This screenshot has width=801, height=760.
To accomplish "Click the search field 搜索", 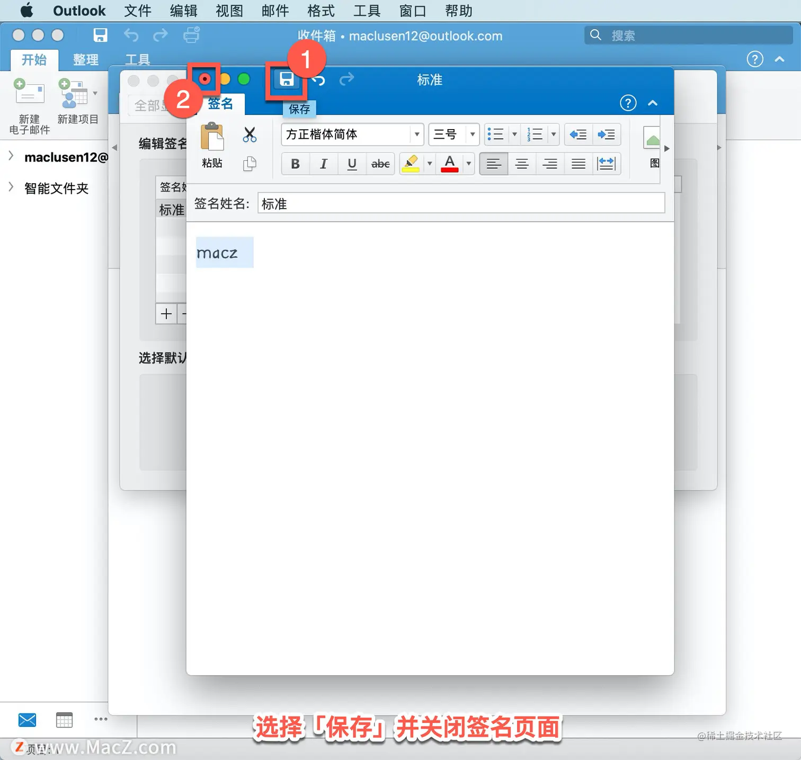I will (689, 35).
